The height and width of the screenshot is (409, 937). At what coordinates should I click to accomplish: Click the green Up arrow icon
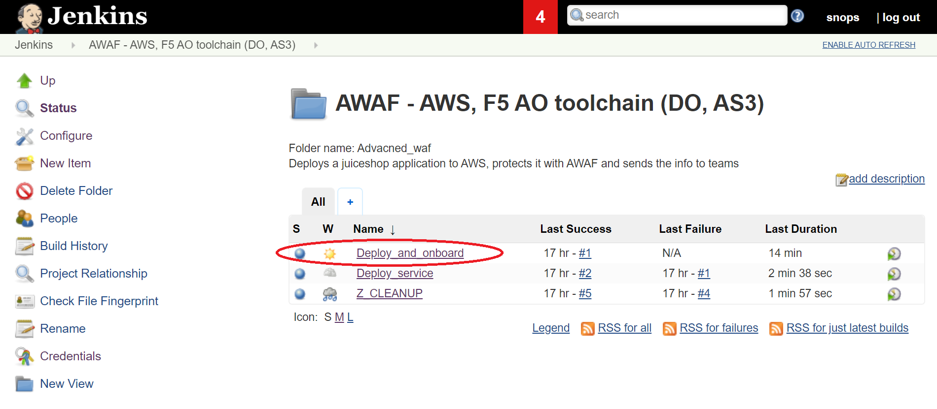24,80
